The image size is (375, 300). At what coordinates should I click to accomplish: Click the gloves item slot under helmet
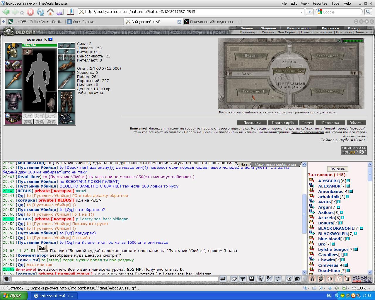[13, 66]
